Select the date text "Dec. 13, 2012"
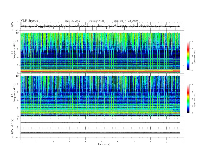The image size is (206, 159). (73, 21)
